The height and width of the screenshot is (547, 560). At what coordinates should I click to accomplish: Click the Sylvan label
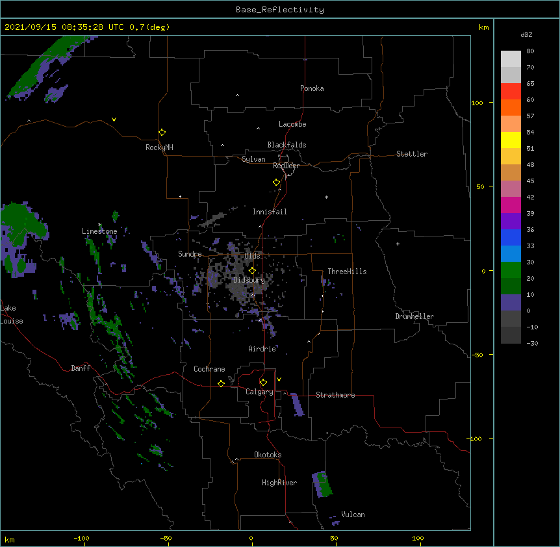[x=253, y=159]
